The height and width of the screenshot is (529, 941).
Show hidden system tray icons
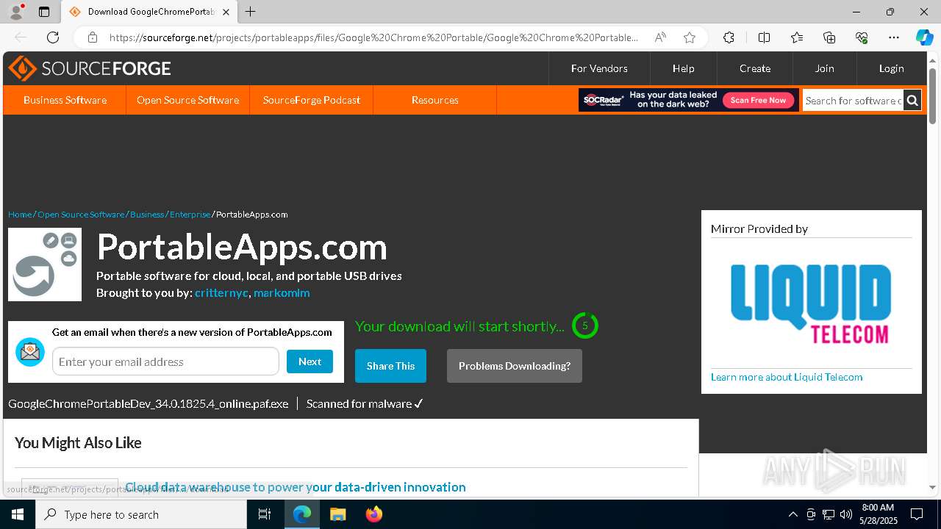point(792,514)
